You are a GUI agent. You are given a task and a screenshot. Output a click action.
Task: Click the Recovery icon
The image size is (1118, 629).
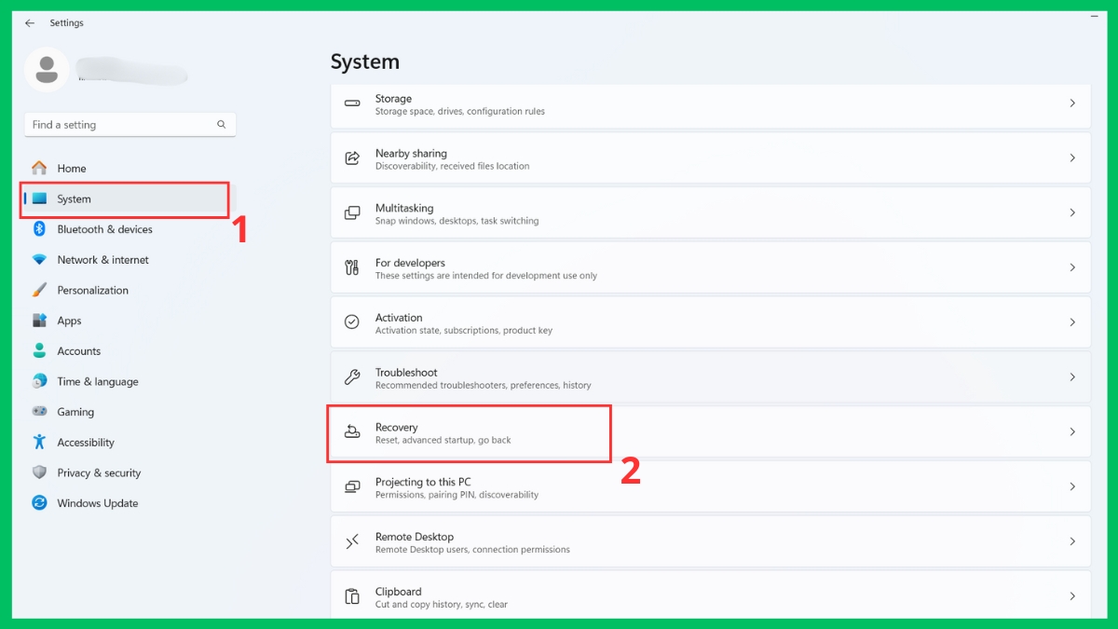pos(352,431)
